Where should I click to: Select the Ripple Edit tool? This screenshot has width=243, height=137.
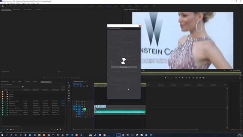pos(69,88)
